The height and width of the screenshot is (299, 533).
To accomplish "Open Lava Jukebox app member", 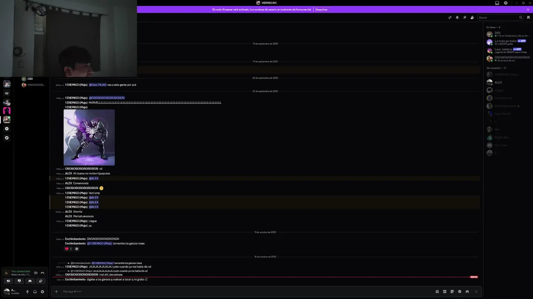I will [x=508, y=50].
